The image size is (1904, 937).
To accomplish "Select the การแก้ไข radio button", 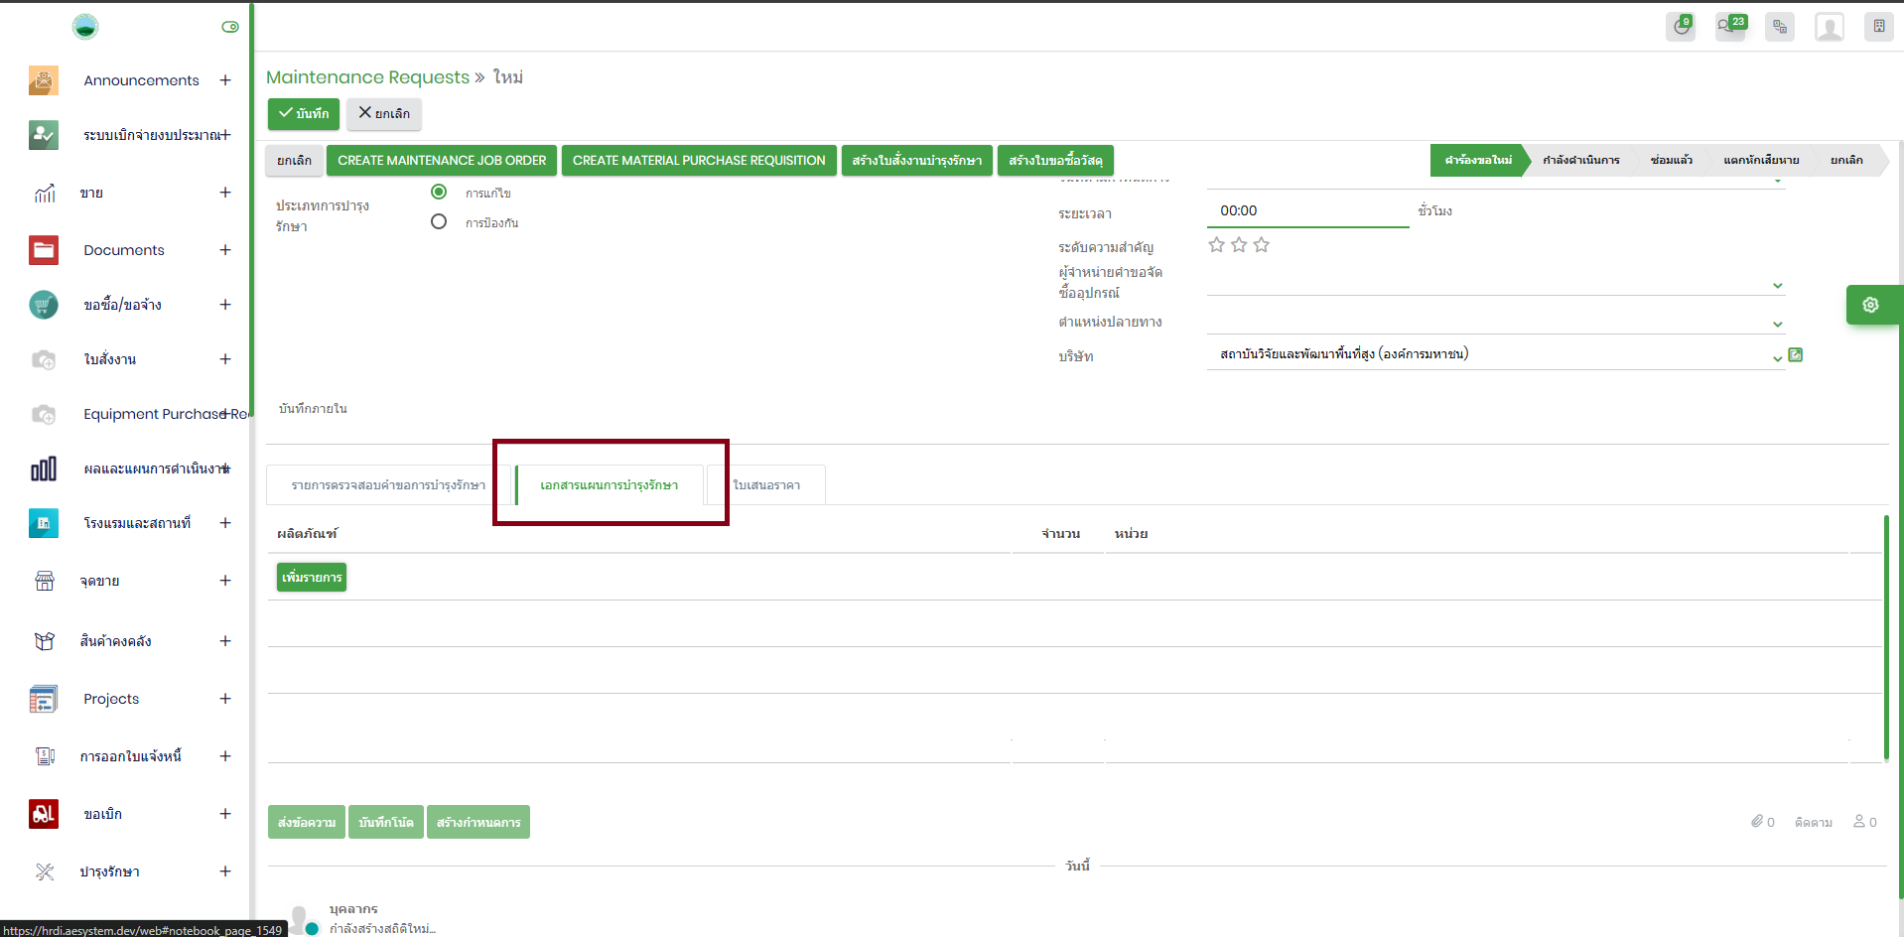I will pos(439,192).
